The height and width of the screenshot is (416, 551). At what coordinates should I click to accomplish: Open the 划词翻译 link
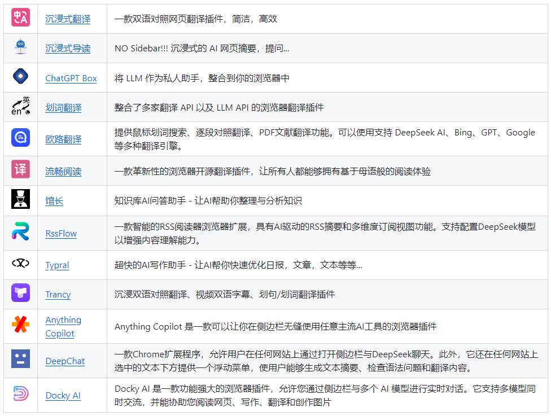[x=63, y=107]
